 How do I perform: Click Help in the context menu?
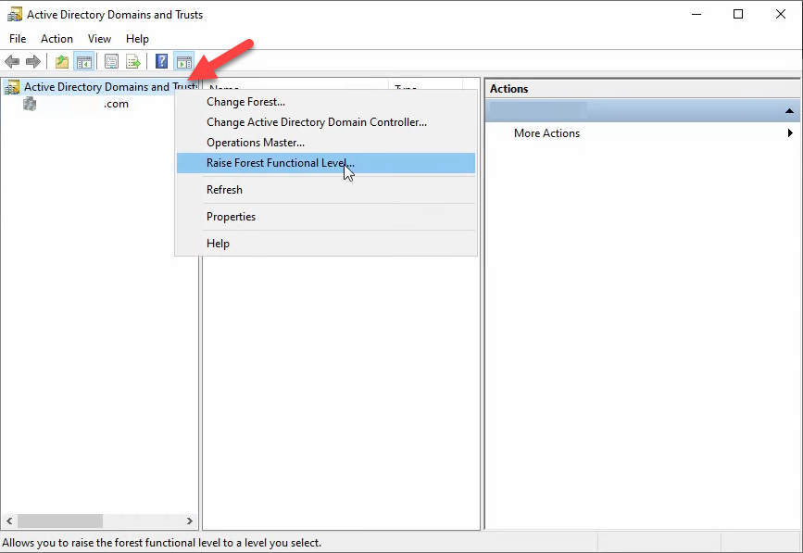326,244
